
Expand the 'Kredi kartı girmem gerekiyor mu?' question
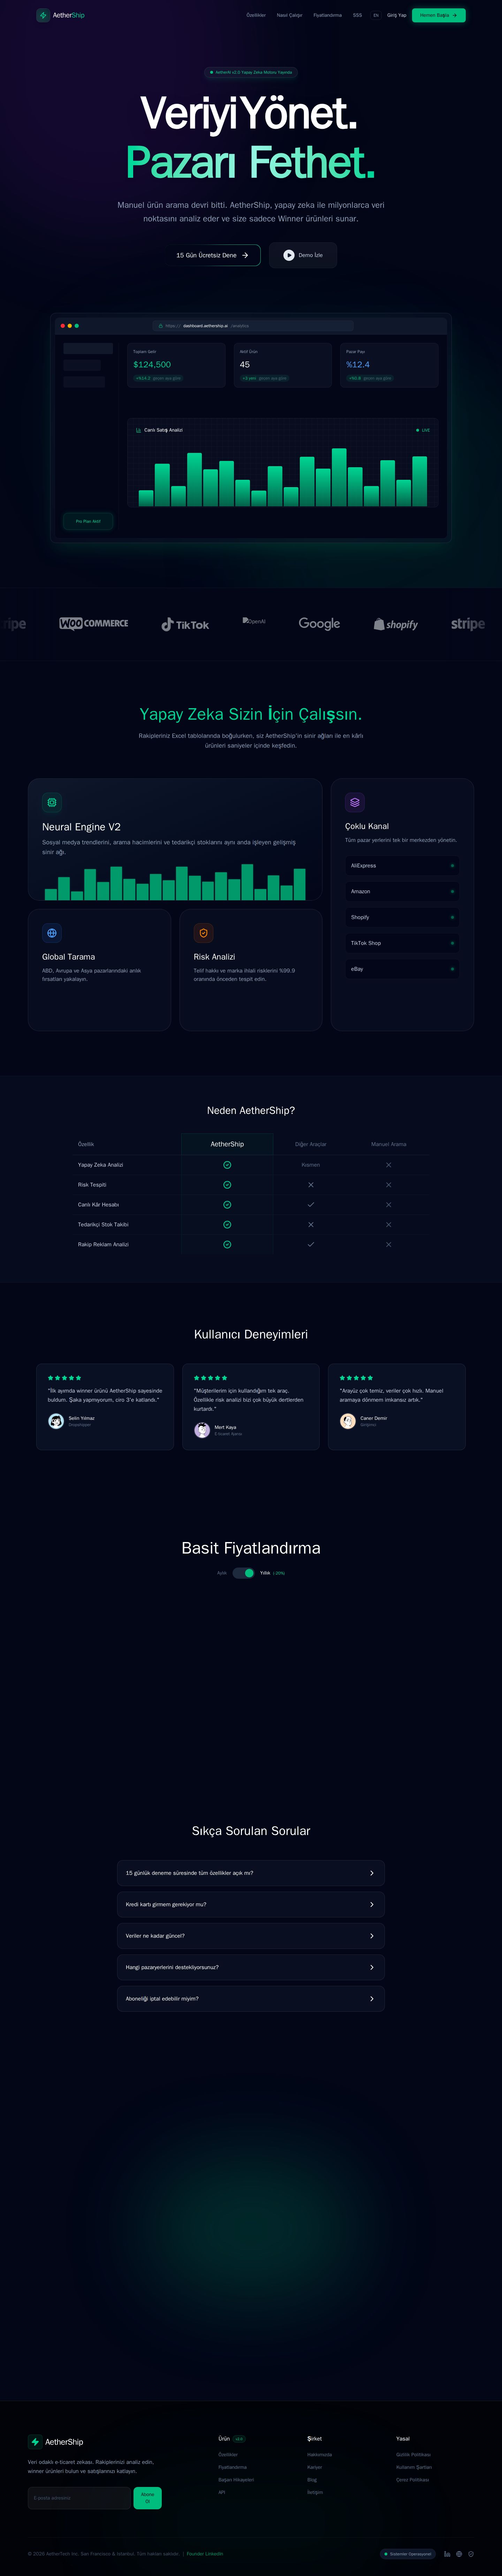[x=251, y=1904]
